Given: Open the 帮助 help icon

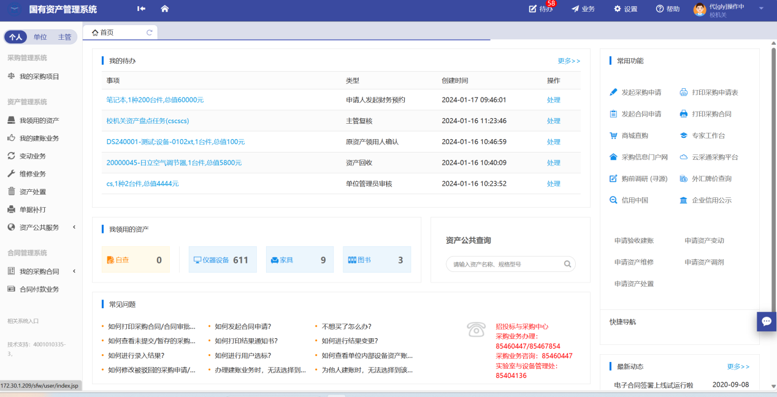Looking at the screenshot, I should 660,9.
